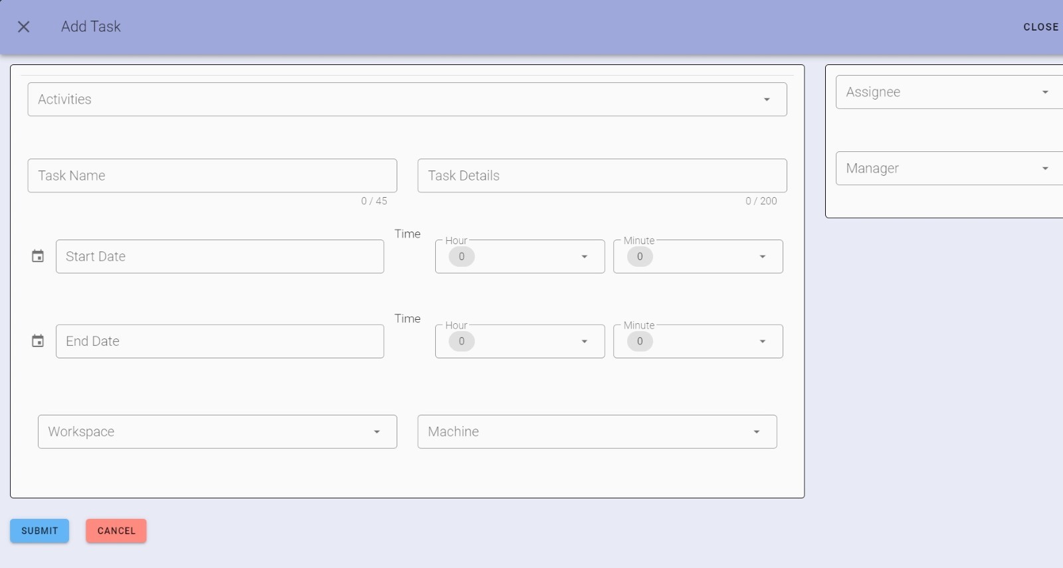Click the start Hour value chip showing 0
The height and width of the screenshot is (568, 1063).
462,257
